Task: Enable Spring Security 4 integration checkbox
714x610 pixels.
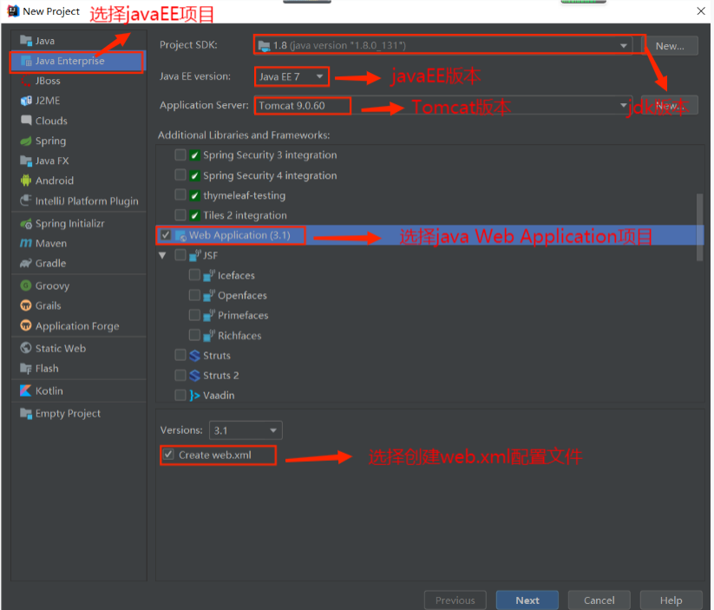Action: pyautogui.click(x=180, y=175)
